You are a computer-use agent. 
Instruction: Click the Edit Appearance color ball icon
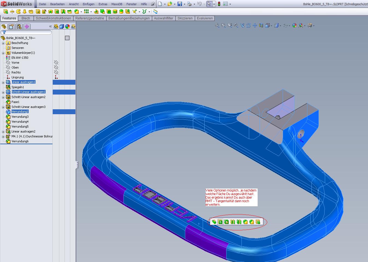[294, 25]
